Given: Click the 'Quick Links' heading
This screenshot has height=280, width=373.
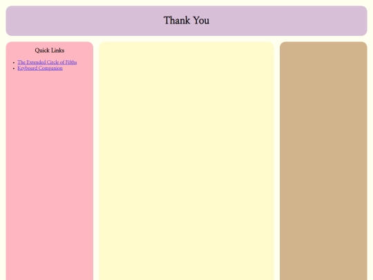Looking at the screenshot, I should (50, 50).
